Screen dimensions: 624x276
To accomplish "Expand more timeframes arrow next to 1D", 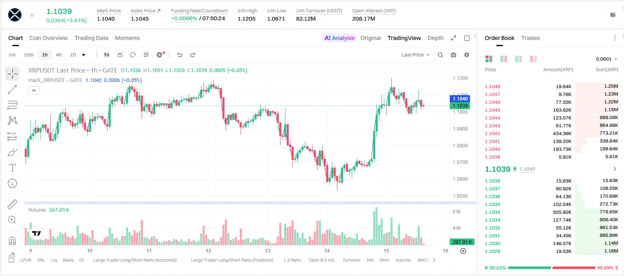I will [x=84, y=55].
